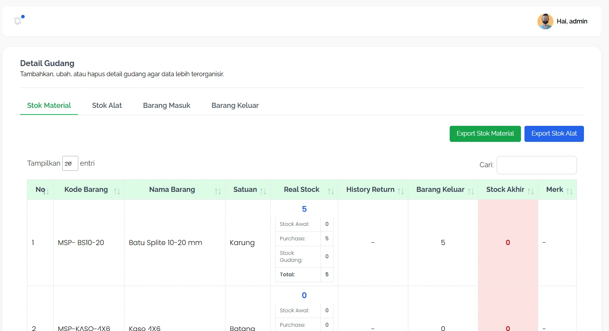Click the admin avatar photo
Screen dimensions: 609x331
click(x=545, y=21)
